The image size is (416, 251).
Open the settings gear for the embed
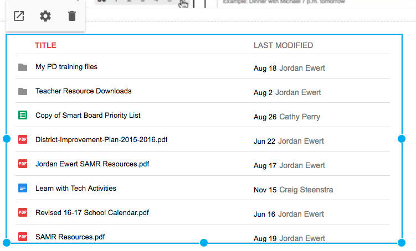(x=45, y=16)
